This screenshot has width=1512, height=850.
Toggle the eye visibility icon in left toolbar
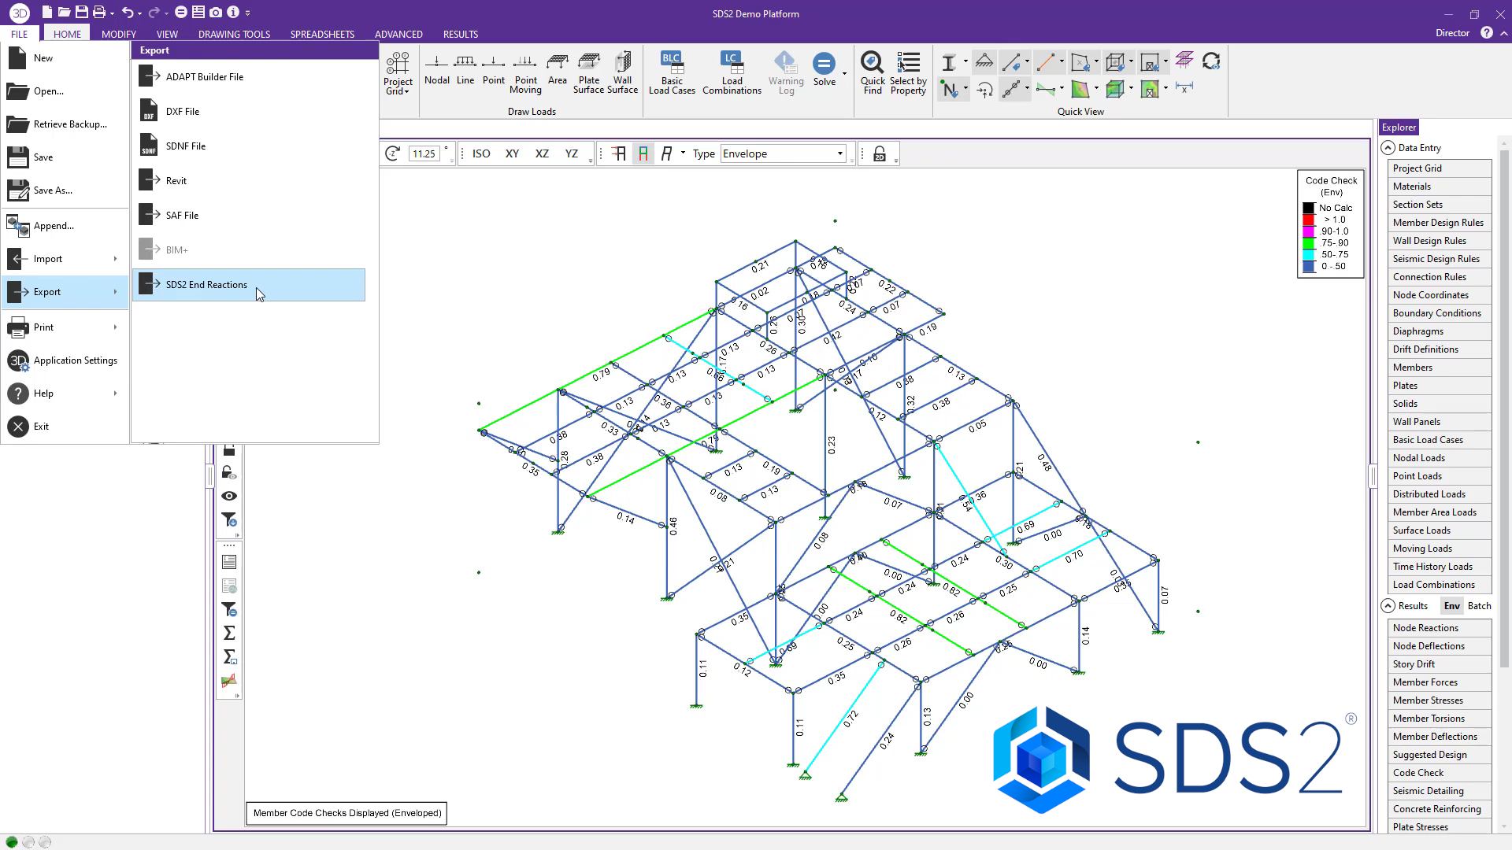pos(229,496)
